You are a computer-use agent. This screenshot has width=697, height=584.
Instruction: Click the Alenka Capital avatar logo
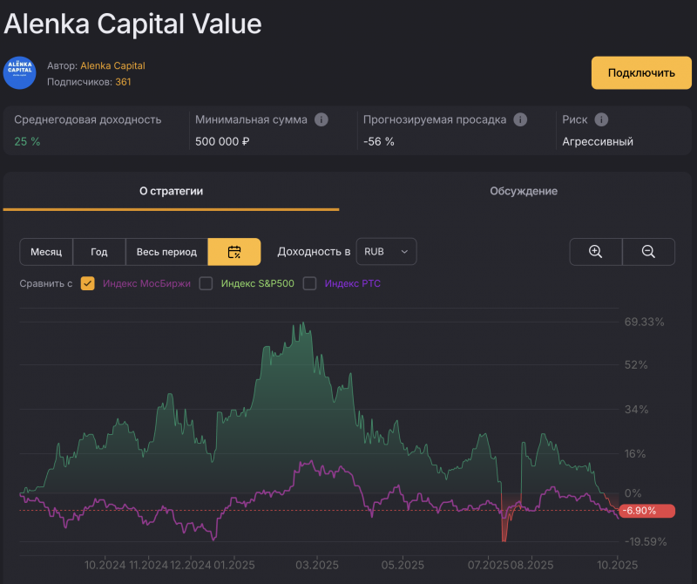20,73
